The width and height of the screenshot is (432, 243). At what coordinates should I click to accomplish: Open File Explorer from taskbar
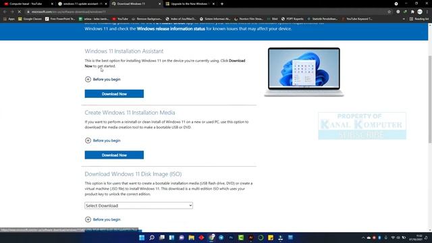[x=192, y=238]
